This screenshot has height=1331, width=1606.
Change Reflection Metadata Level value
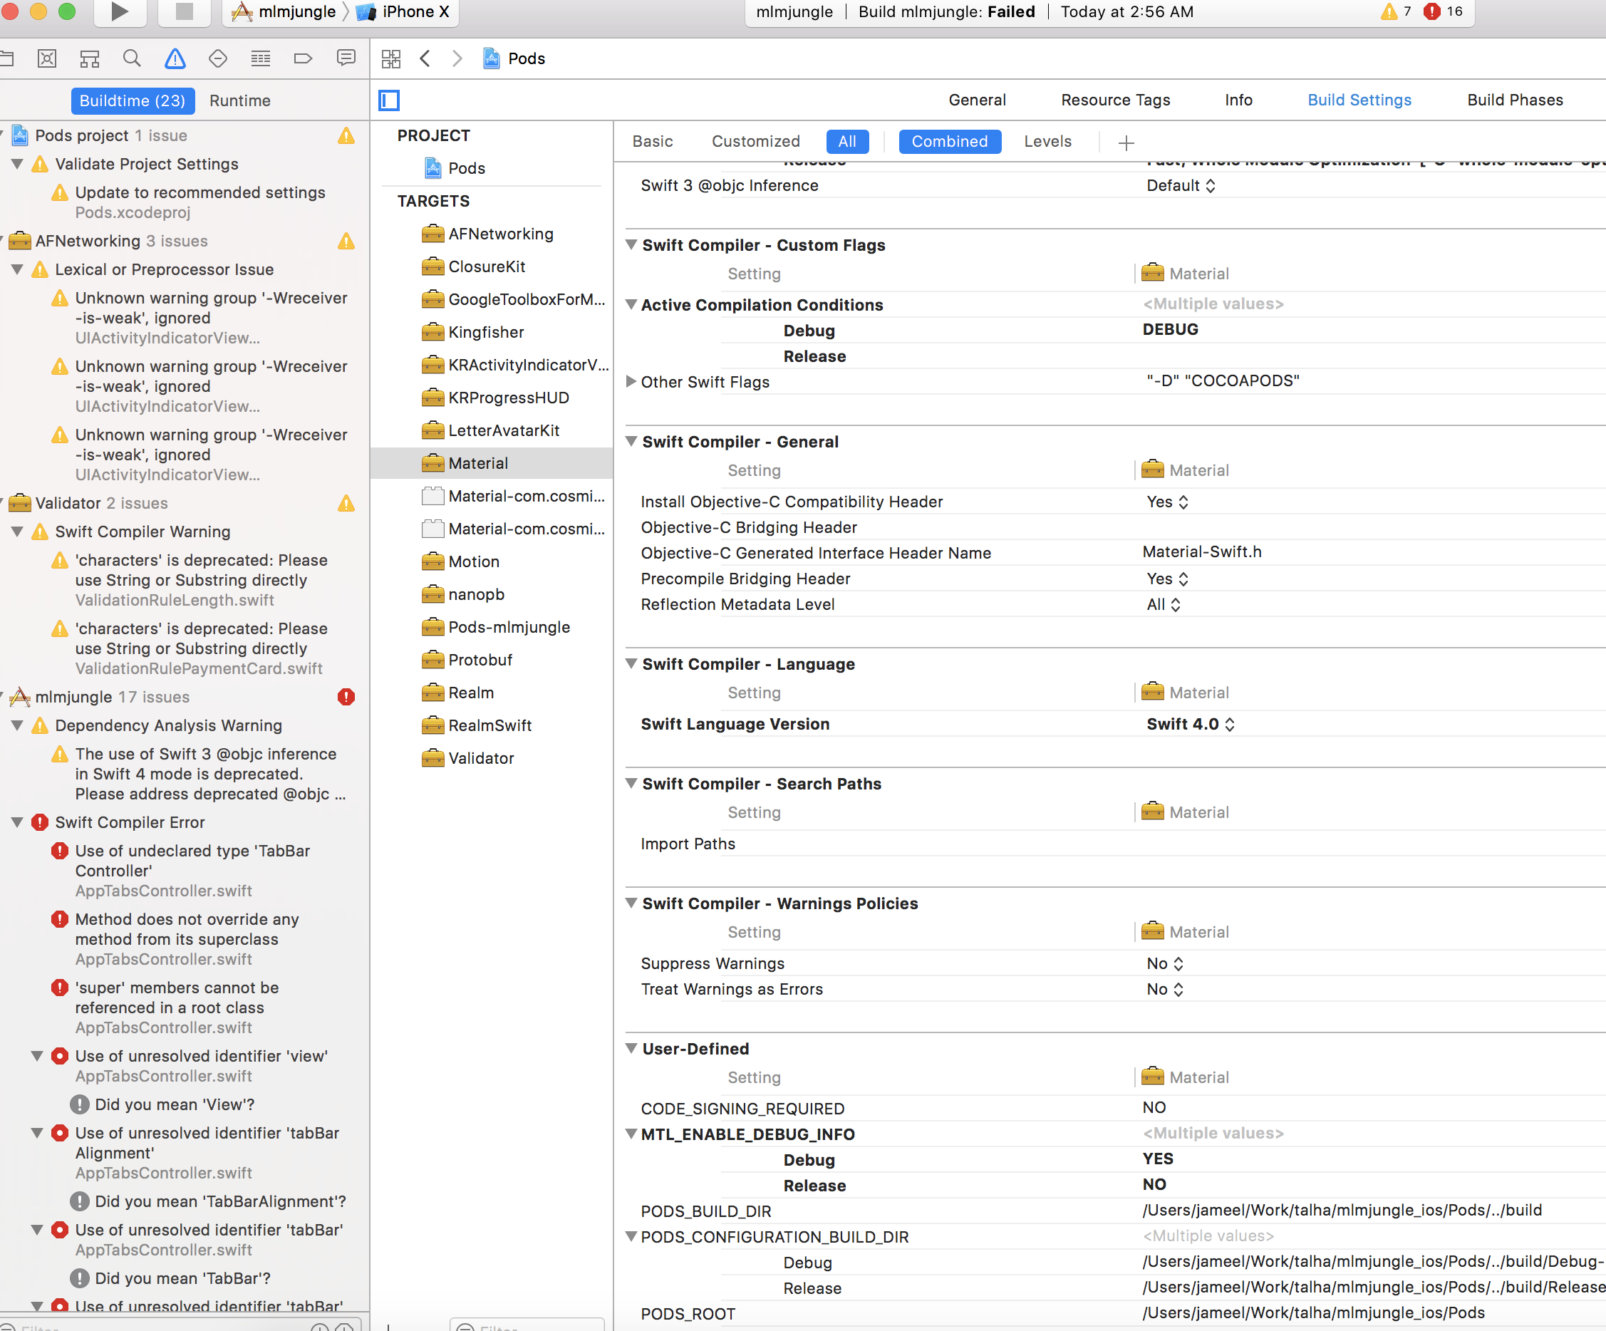(1164, 605)
